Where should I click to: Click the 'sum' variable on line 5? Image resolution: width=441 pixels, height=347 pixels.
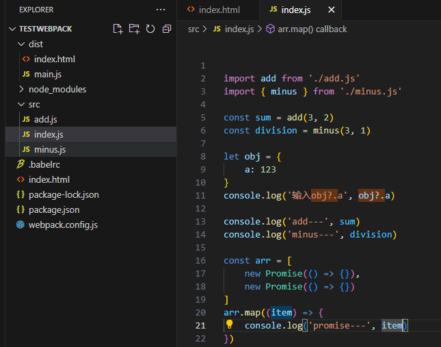(263, 118)
